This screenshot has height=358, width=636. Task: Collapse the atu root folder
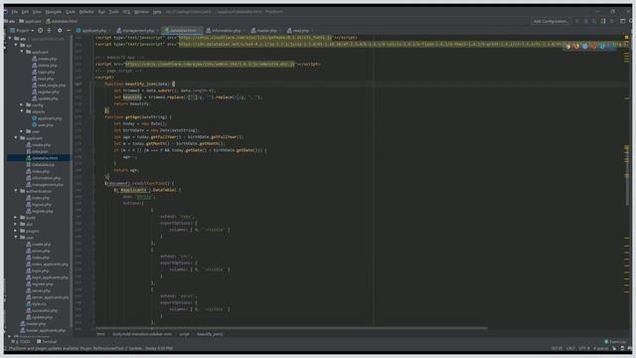point(10,39)
